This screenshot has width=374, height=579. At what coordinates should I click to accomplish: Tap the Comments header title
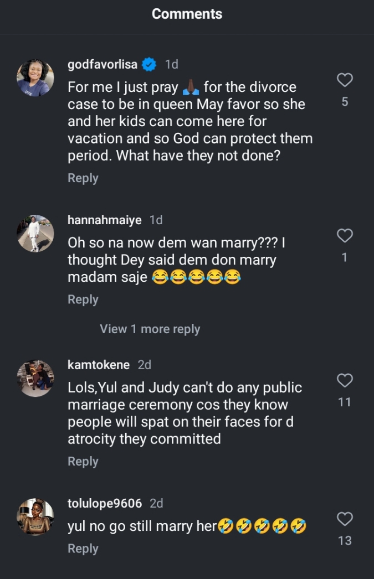point(187,14)
